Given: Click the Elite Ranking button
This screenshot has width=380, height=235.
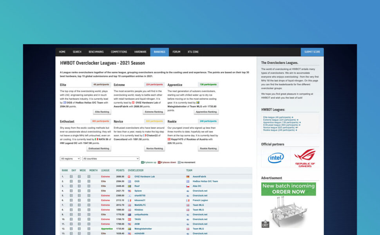Looking at the screenshot, I should coord(102,112).
